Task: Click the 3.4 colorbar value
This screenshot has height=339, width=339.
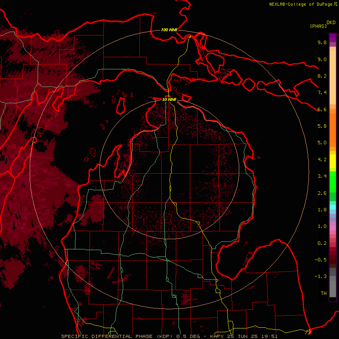Action: [322, 176]
